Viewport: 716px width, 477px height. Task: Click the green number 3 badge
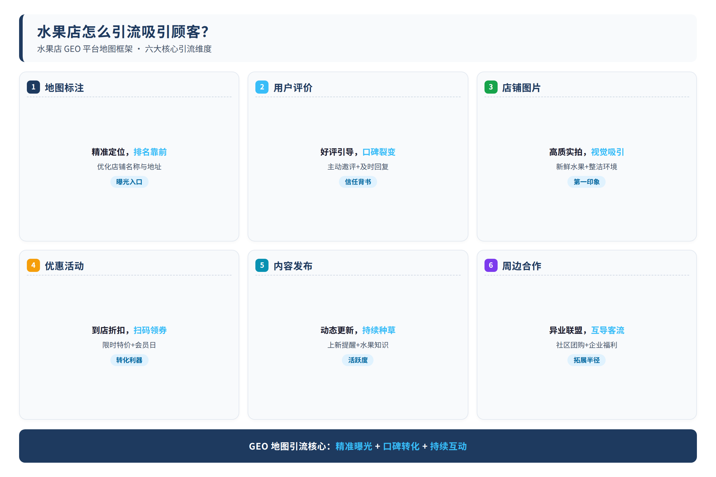pos(491,87)
